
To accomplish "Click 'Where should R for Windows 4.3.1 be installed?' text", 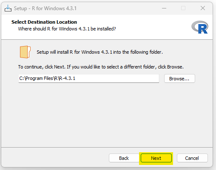I will coord(67,29).
